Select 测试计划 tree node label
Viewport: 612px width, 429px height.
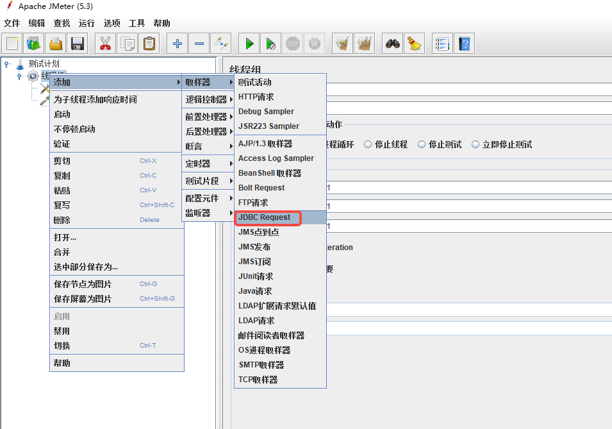(44, 63)
